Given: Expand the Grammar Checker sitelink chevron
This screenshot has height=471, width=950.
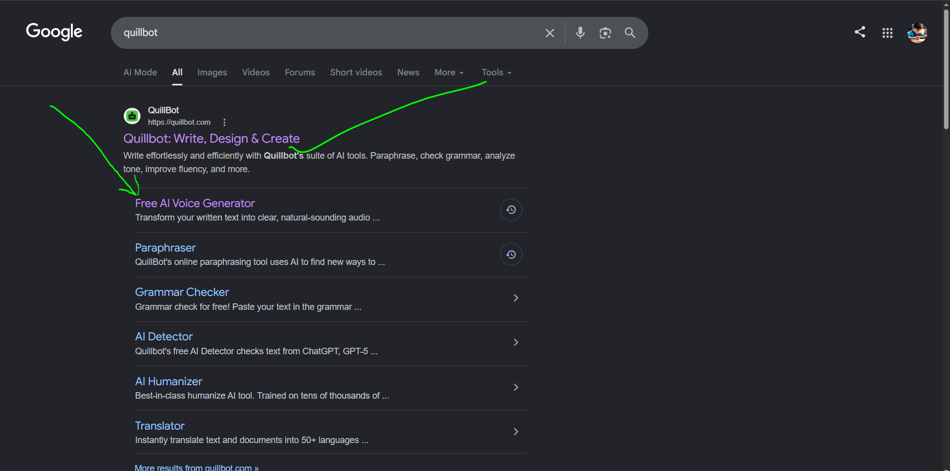Looking at the screenshot, I should [x=516, y=298].
